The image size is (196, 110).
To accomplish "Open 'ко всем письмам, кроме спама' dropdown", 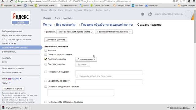I will click(75, 32).
